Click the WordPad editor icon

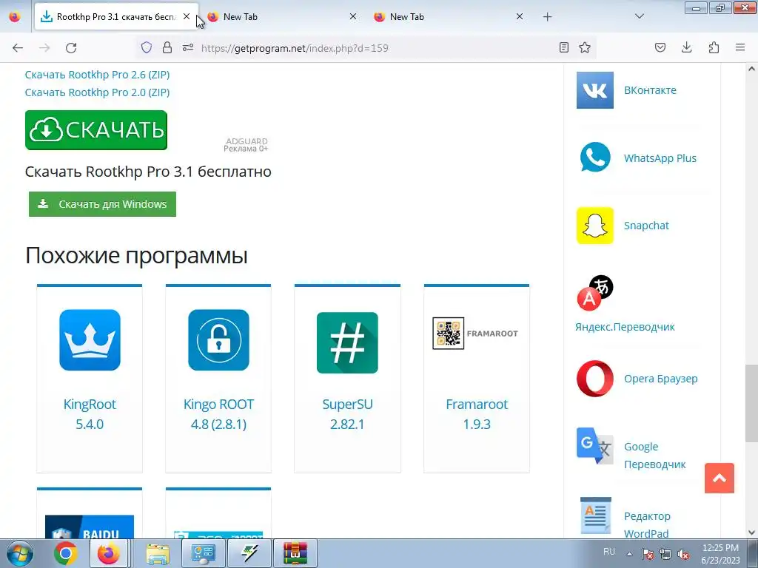click(596, 515)
